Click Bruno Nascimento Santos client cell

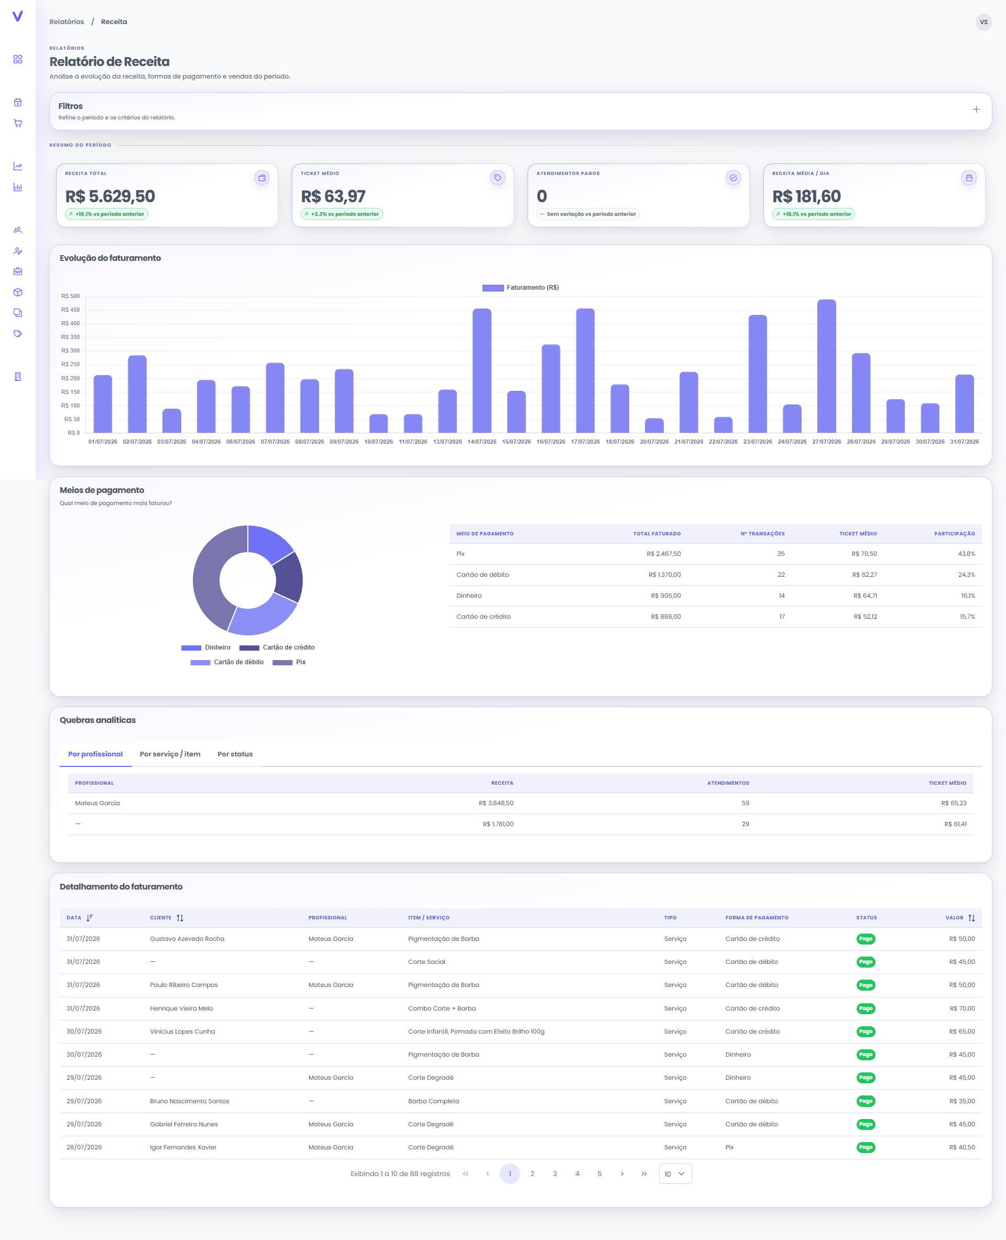190,1102
